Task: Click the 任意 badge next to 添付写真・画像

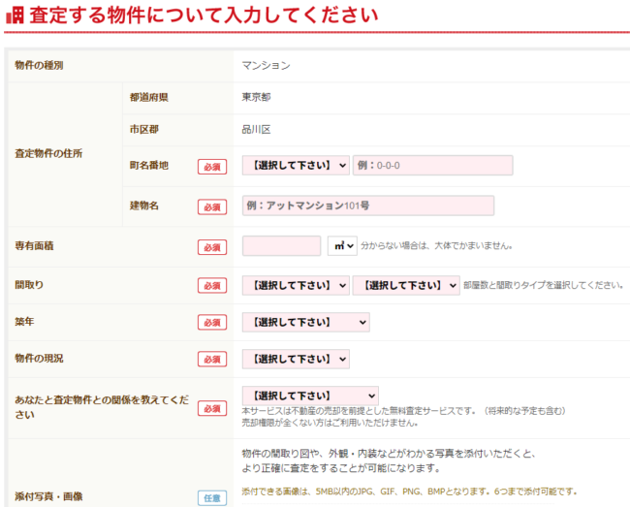Action: [212, 498]
